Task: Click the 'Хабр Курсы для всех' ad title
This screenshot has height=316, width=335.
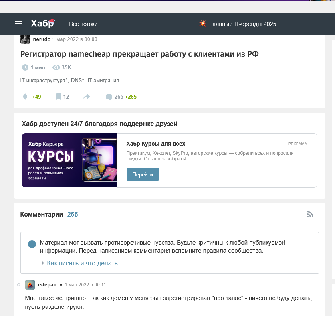Action: 156,144
